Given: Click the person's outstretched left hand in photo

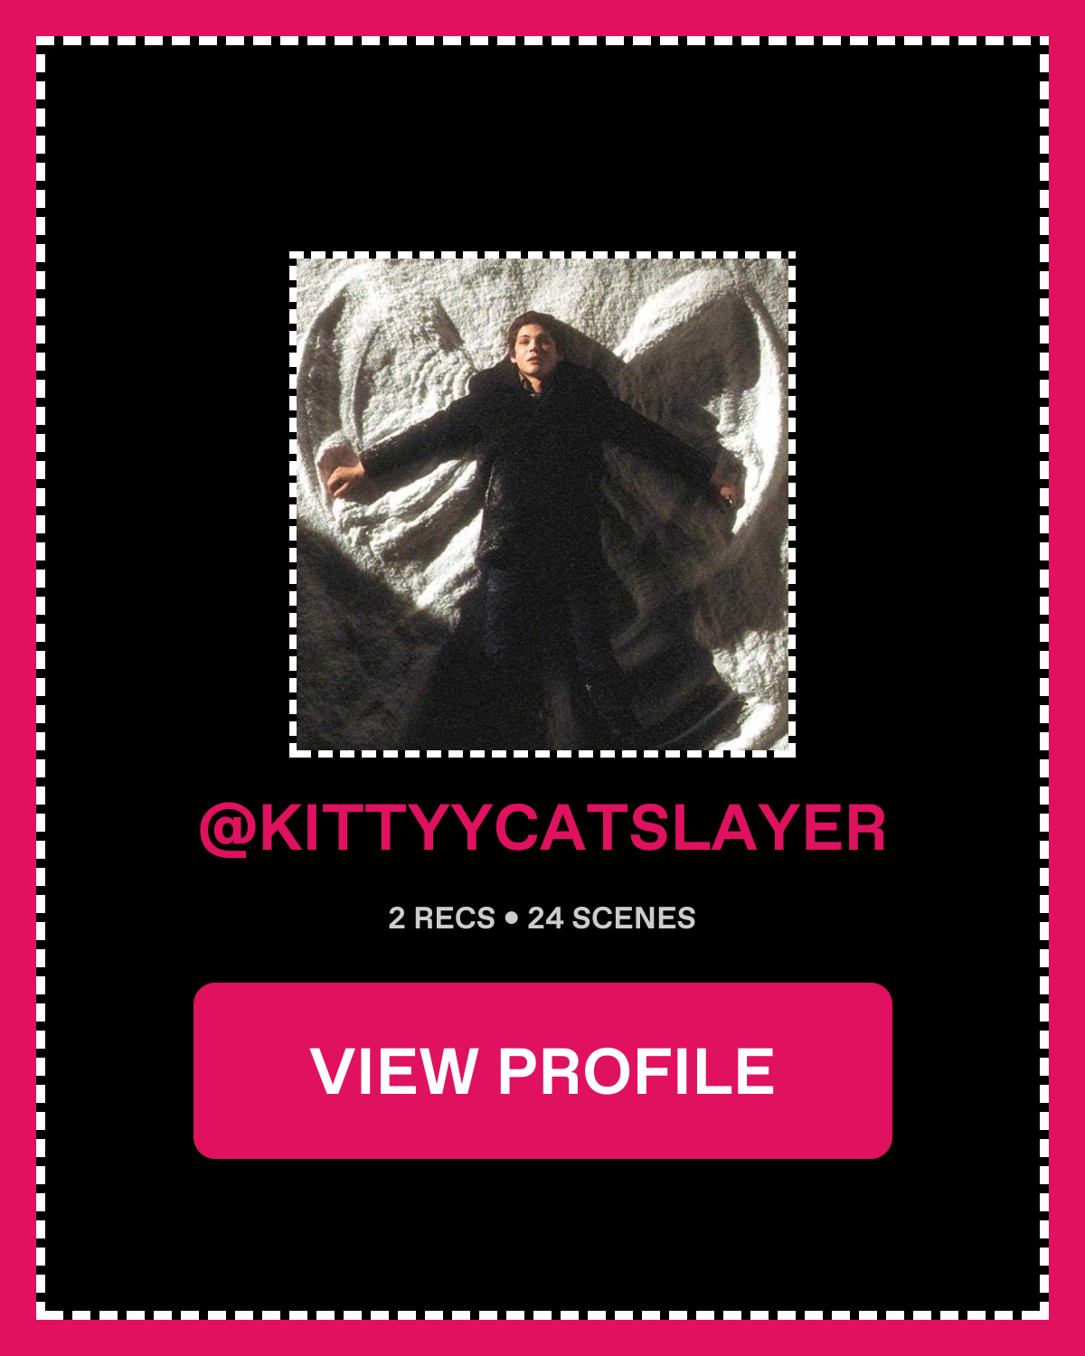Looking at the screenshot, I should [341, 479].
